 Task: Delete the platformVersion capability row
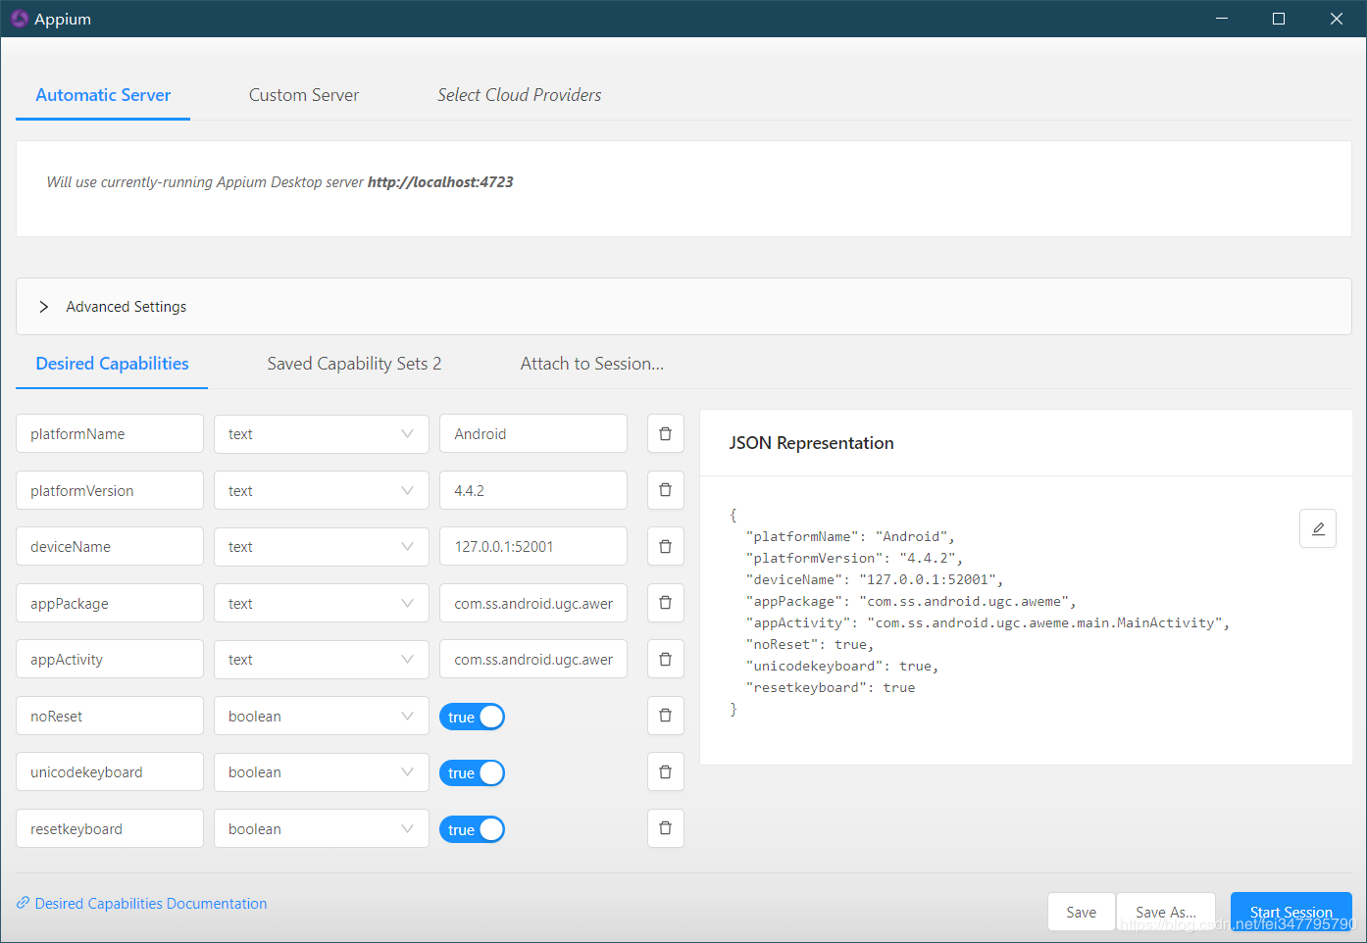coord(665,490)
